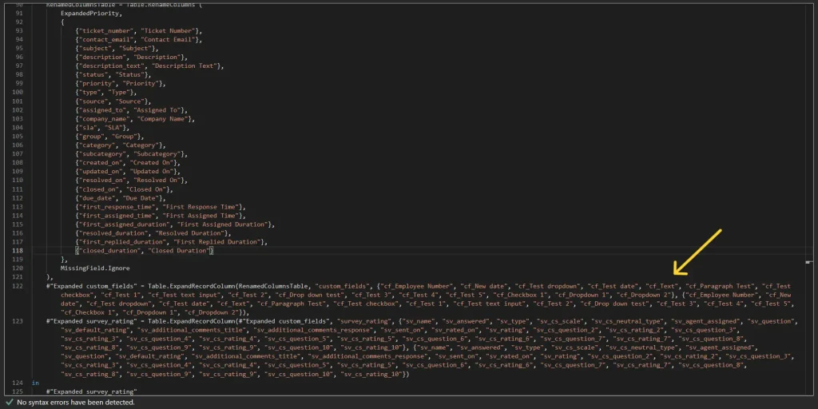Click the "First Assigned Duration" rename pair
818x409 pixels.
(175, 224)
